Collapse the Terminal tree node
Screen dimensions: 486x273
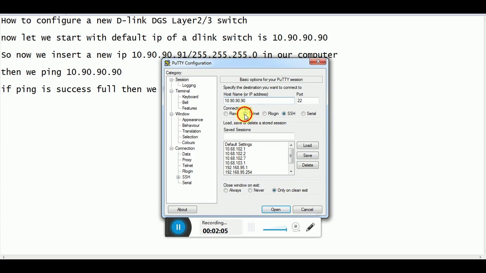click(x=172, y=91)
